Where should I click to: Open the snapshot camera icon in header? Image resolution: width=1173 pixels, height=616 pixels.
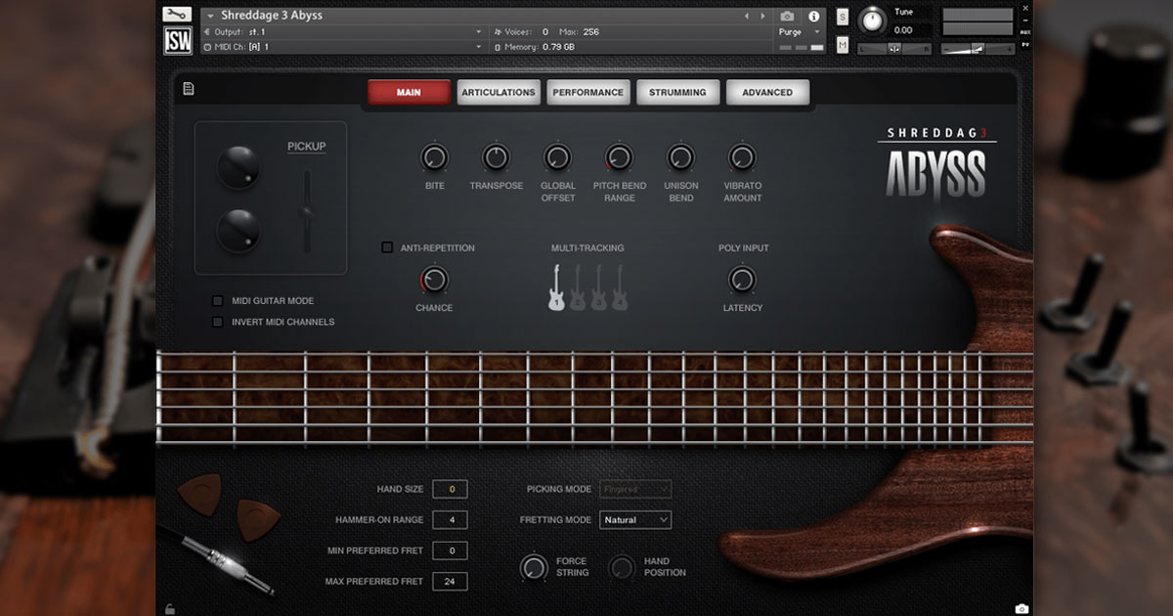coord(787,17)
